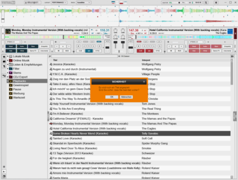Double loop length on left deck
Screen dimensions: 238x180
pos(69,46)
